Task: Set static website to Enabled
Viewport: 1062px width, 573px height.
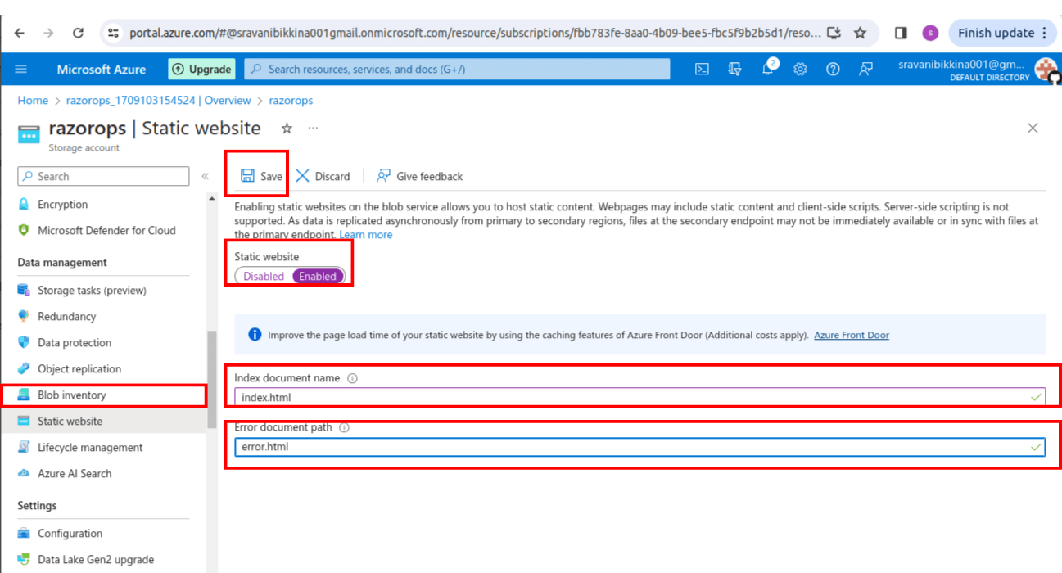Action: click(318, 276)
